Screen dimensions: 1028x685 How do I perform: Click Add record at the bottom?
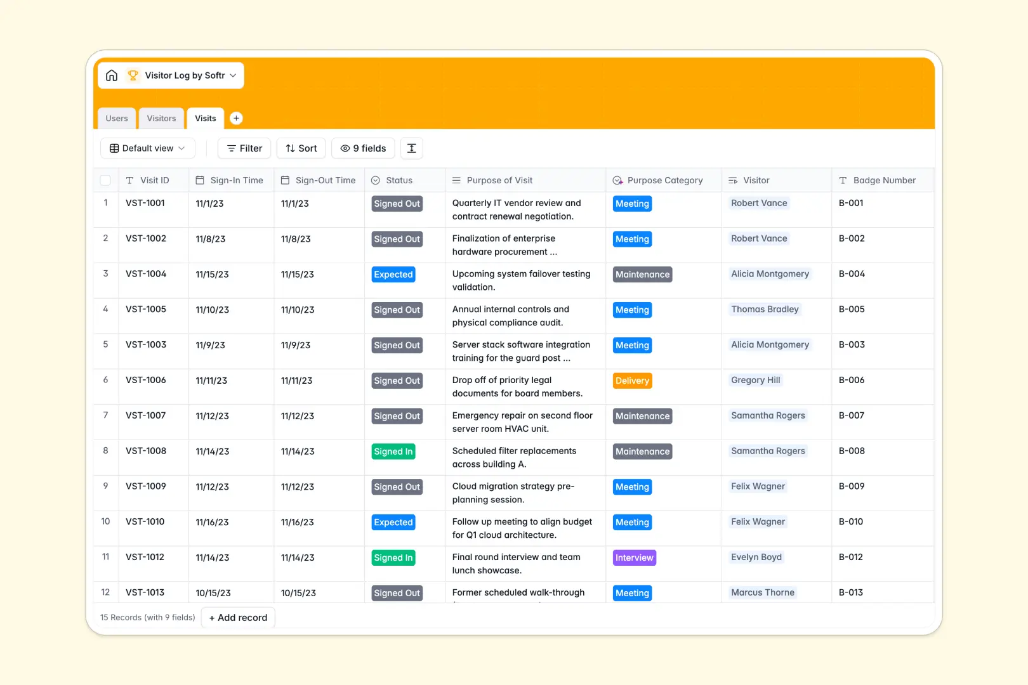coord(238,617)
